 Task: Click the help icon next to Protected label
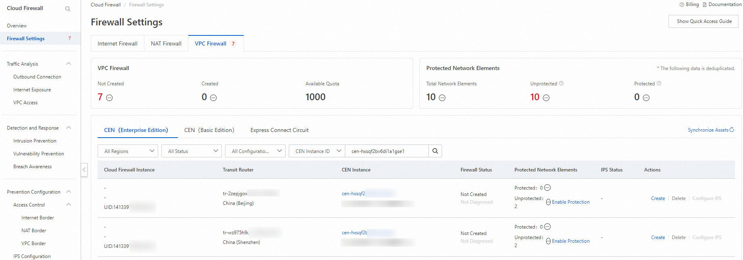click(659, 83)
